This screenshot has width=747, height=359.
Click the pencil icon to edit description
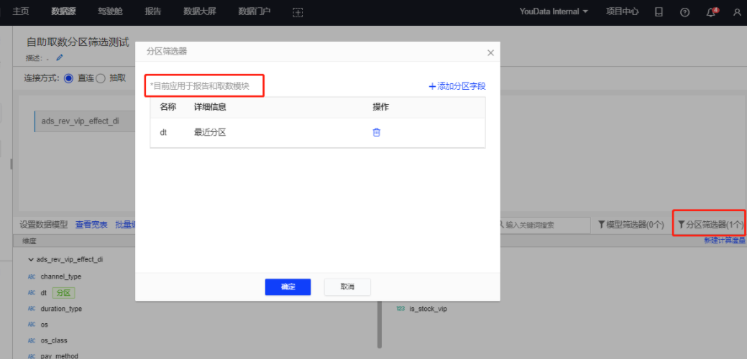60,57
